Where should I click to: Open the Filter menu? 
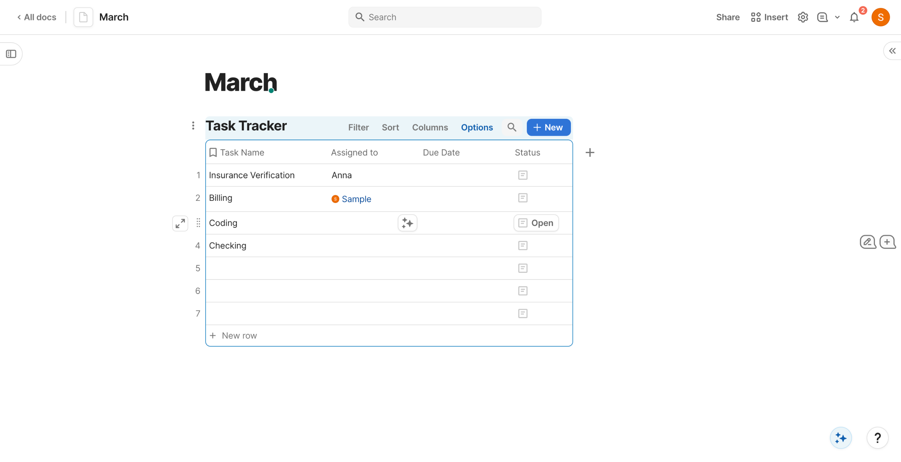(358, 127)
